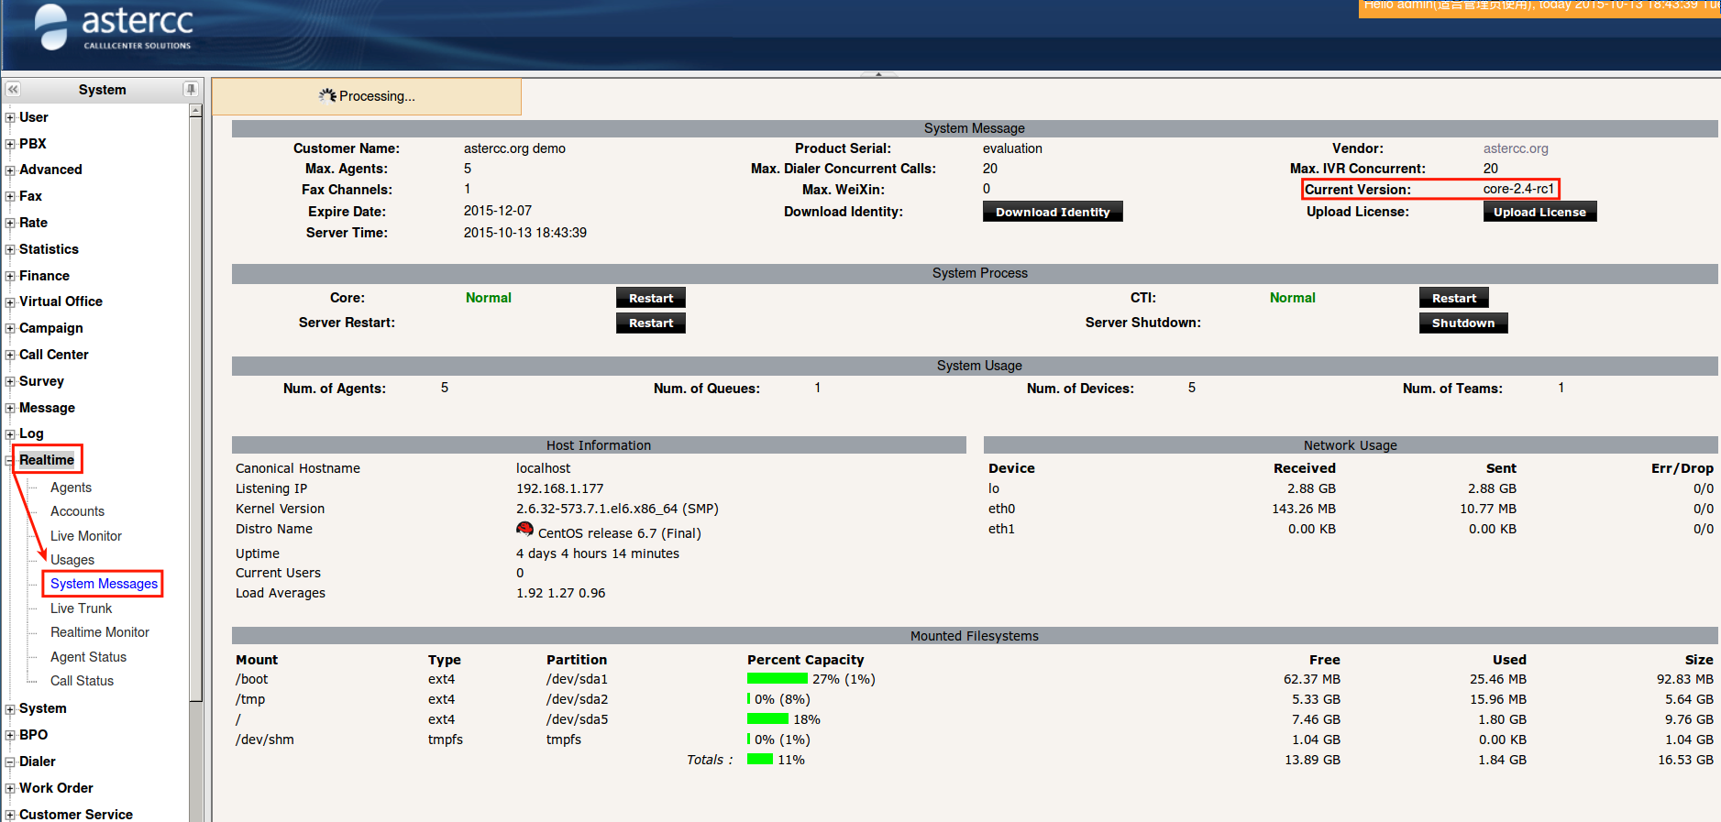Screen dimensions: 1721x822
Task: Collapse the top banner using splitter arrow
Action: click(x=878, y=74)
